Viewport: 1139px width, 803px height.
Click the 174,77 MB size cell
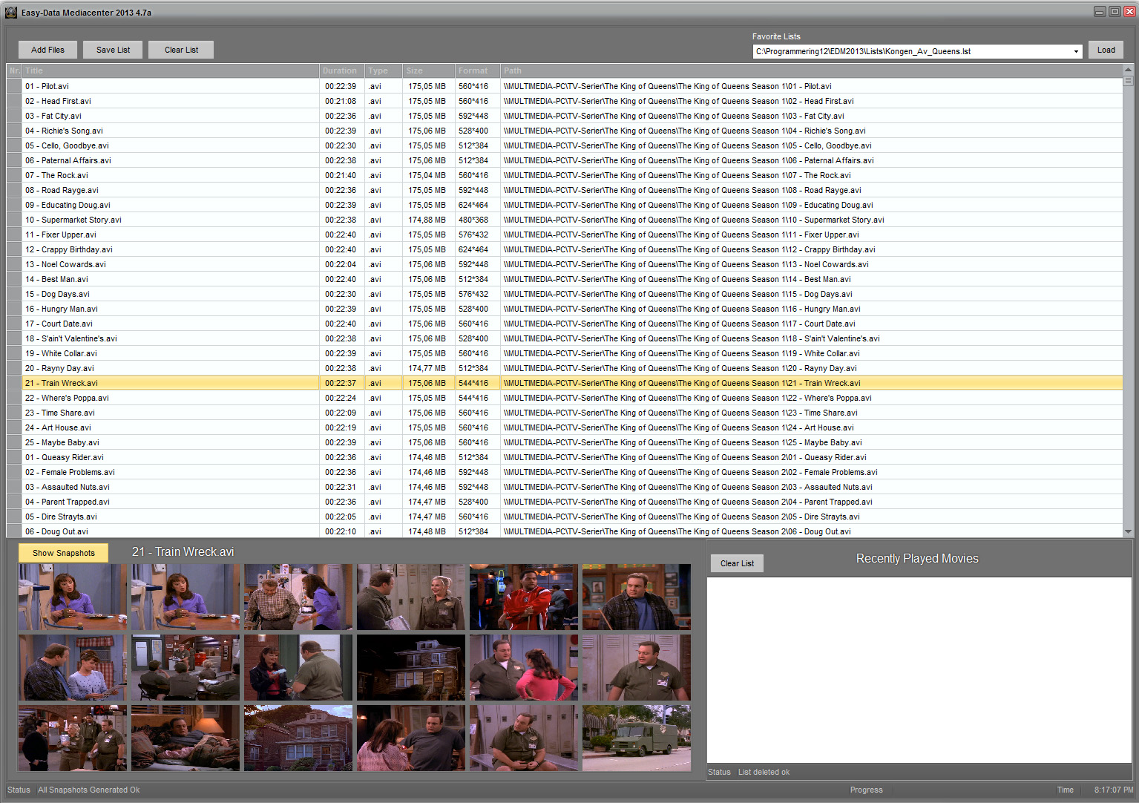(429, 368)
